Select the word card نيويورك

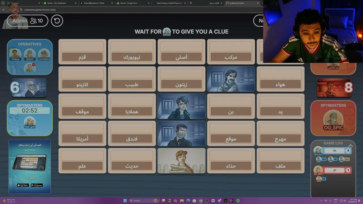pyautogui.click(x=132, y=52)
